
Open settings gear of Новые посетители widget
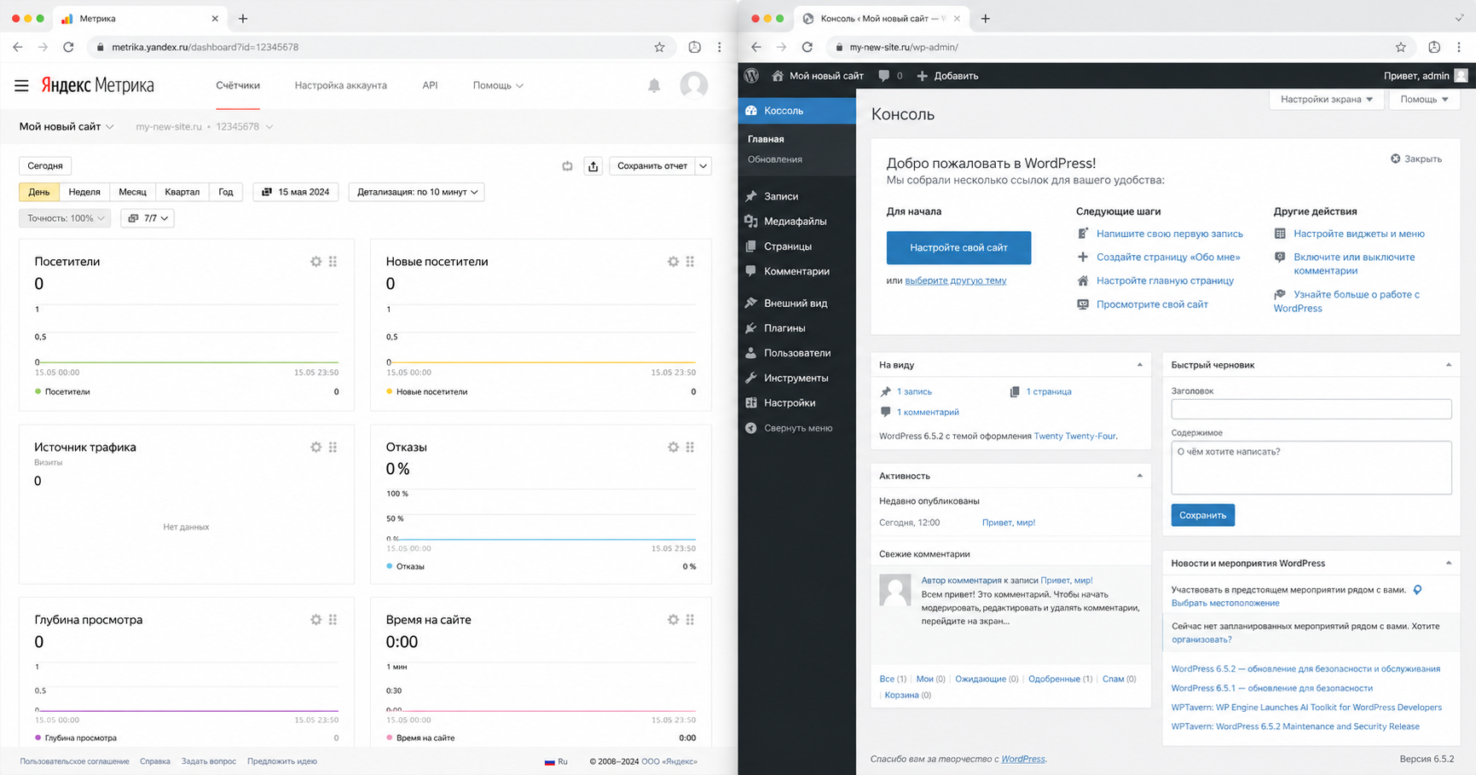pyautogui.click(x=674, y=262)
